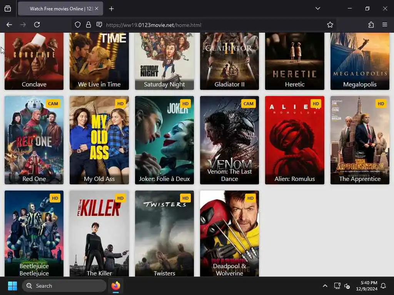The image size is (394, 295).
Task: Click the Twisters title text
Action: [164, 273]
